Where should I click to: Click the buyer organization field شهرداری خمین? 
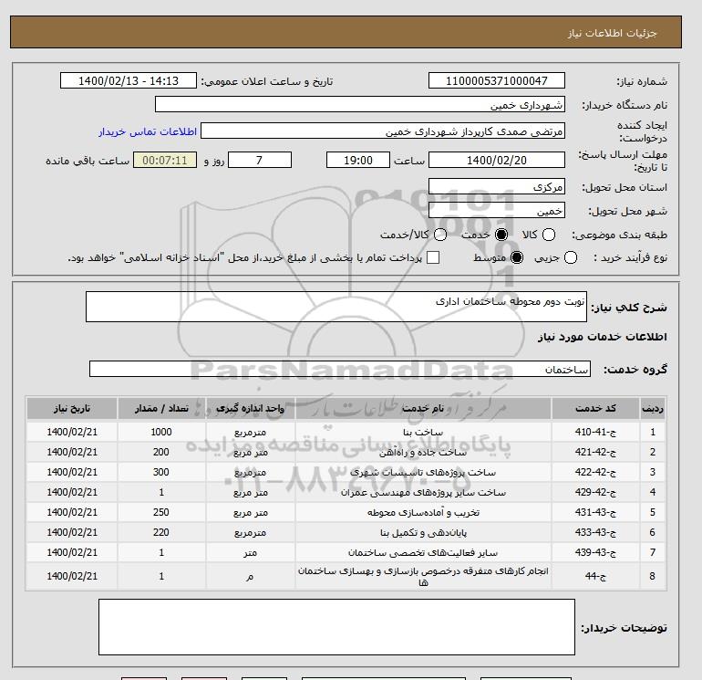(x=359, y=104)
